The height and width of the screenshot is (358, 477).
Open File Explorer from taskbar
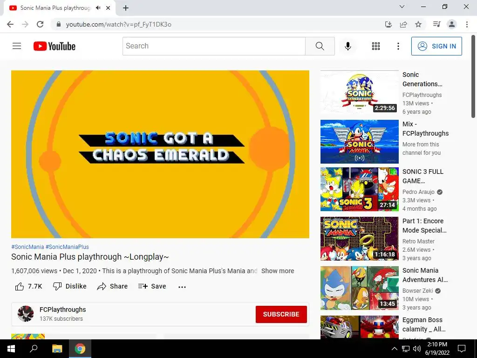coord(57,349)
